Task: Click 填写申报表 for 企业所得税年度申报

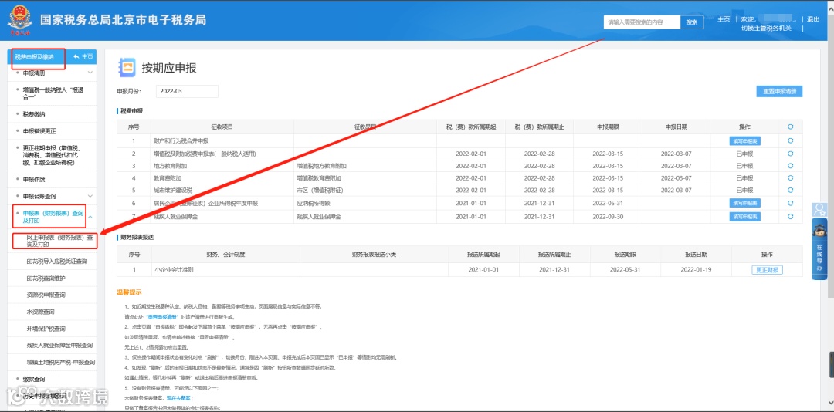Action: click(744, 203)
